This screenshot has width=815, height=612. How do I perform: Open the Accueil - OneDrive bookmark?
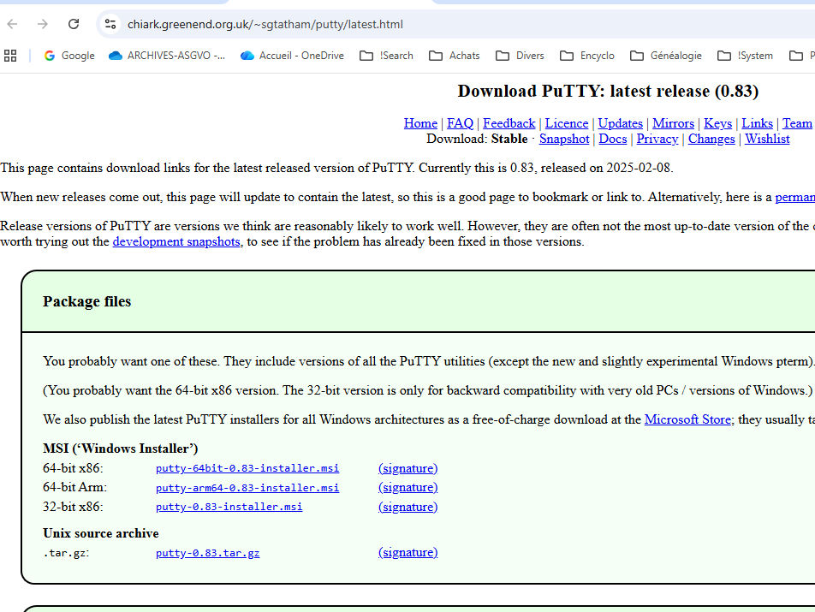tap(292, 56)
